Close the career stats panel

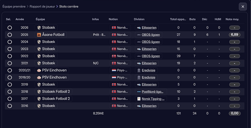pos(243,6)
